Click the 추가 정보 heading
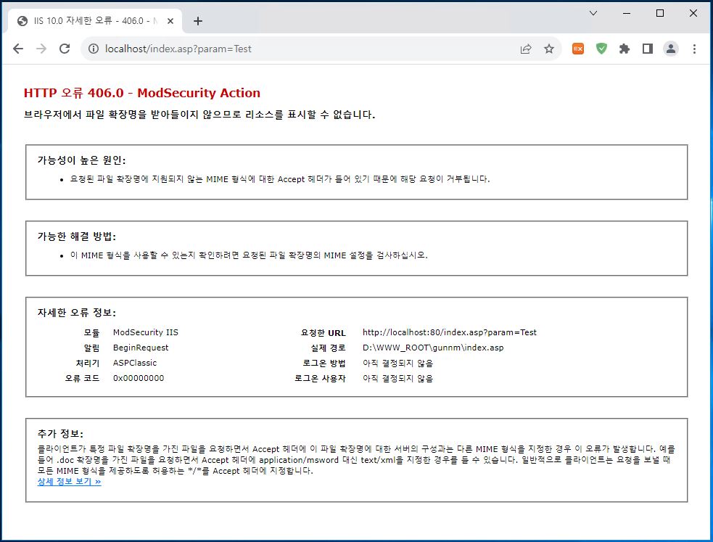Screen dimensions: 713x542 click(x=60, y=434)
